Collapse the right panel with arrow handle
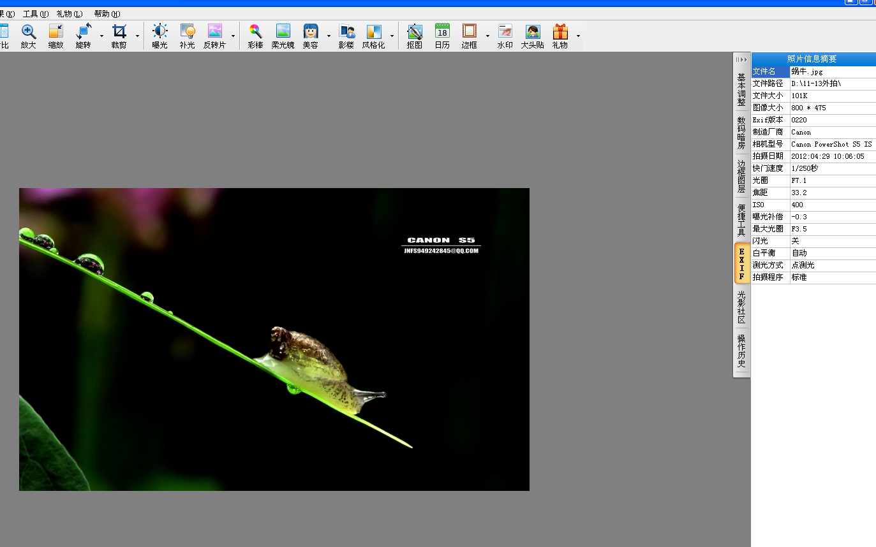This screenshot has width=876, height=547. tap(741, 59)
